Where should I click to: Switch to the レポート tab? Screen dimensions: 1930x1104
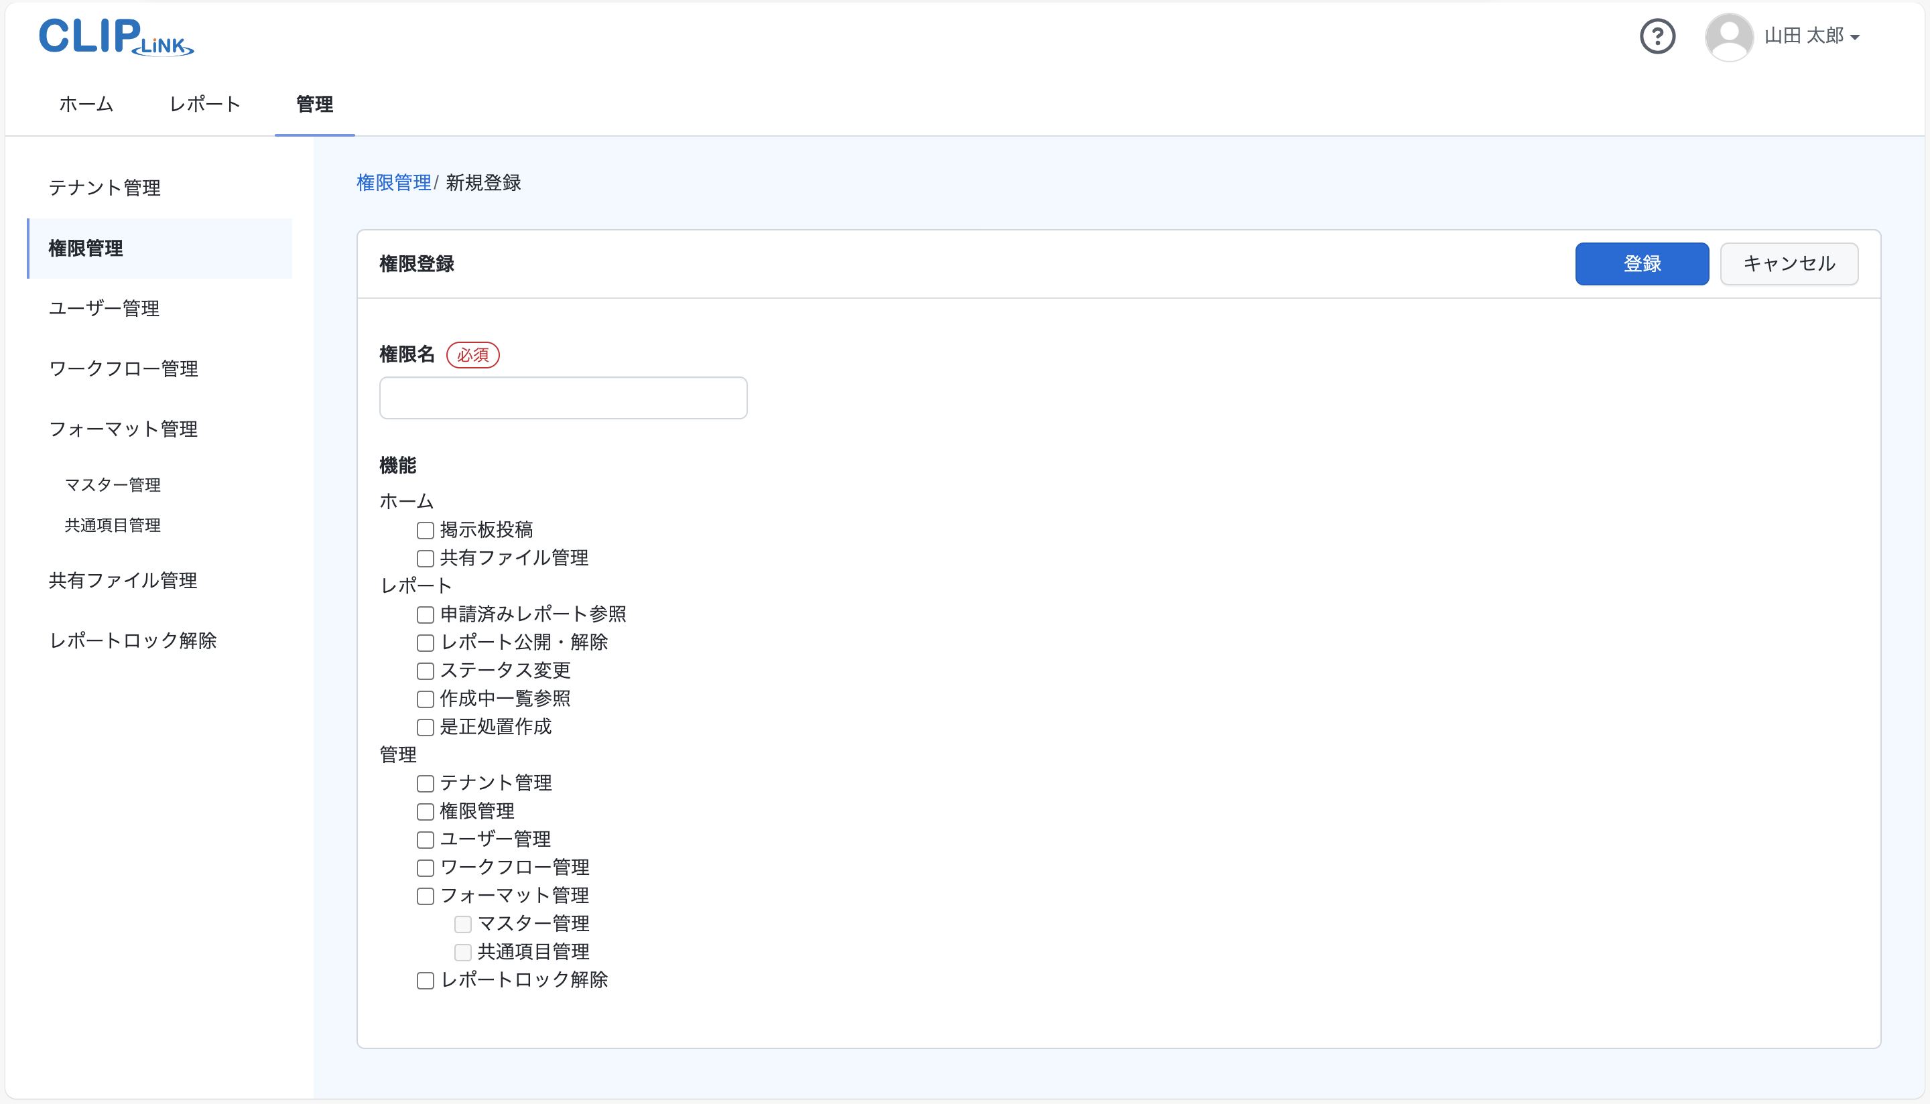(x=204, y=105)
